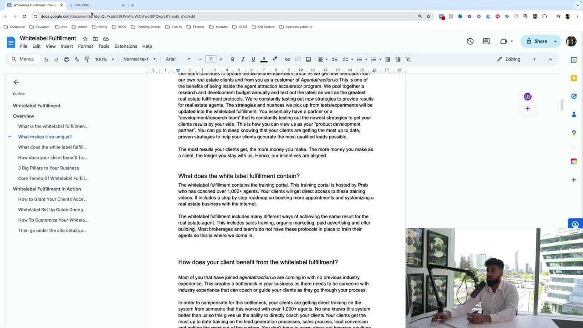The width and height of the screenshot is (583, 328).
Task: Go to Whitelabel Fulfillment in Action outline item
Action: point(47,189)
